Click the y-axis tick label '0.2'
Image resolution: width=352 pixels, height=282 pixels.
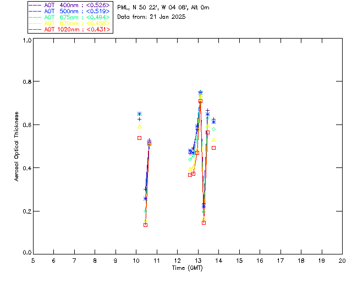pos(27,211)
